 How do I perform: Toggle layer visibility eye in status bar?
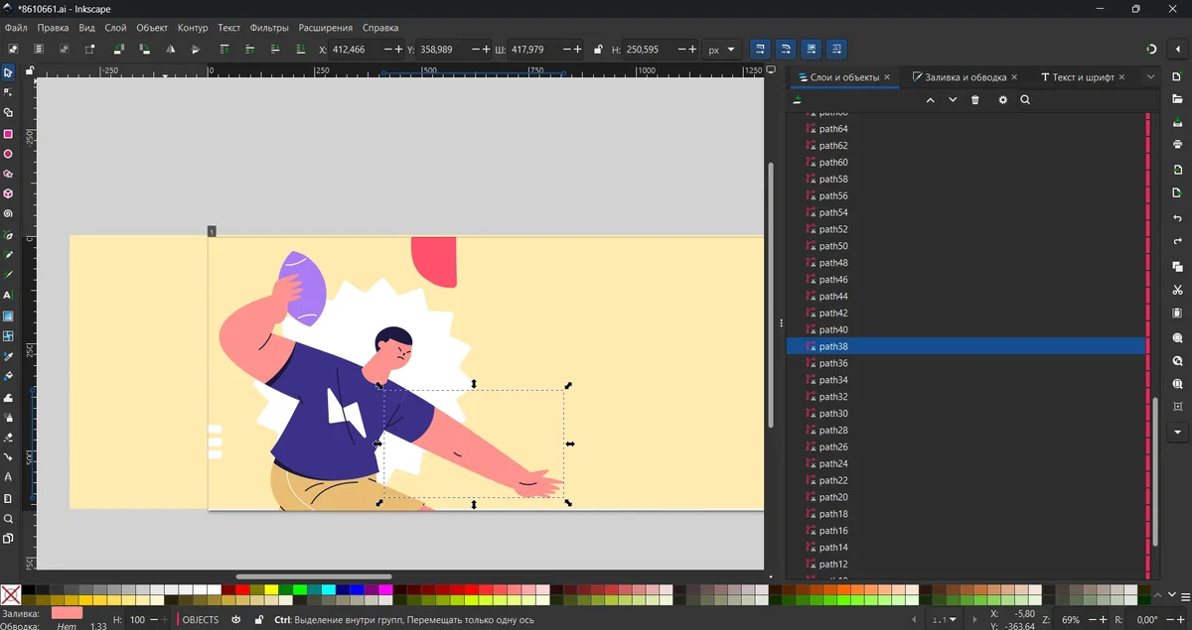coord(235,620)
